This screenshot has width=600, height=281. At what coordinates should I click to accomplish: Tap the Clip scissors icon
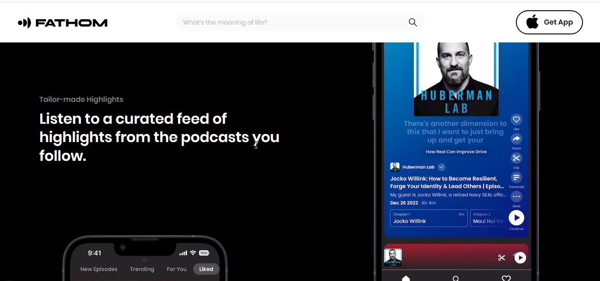(516, 158)
